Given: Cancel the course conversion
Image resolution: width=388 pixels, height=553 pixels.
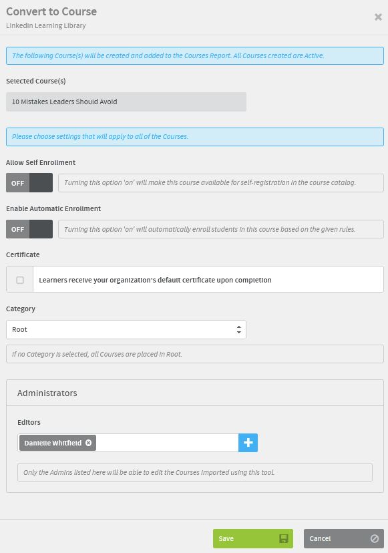Looking at the screenshot, I should (x=343, y=538).
